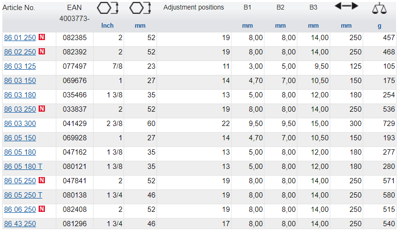Click the red N badge beside 86 05 250

click(42, 181)
